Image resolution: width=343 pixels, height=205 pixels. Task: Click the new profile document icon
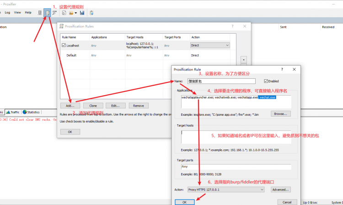(x=64, y=13)
